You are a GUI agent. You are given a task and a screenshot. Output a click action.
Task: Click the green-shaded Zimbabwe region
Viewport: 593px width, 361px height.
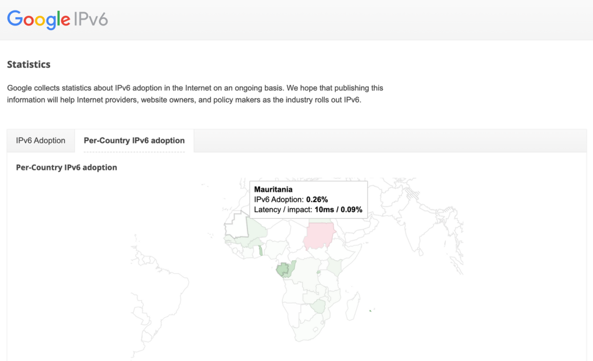[317, 306]
